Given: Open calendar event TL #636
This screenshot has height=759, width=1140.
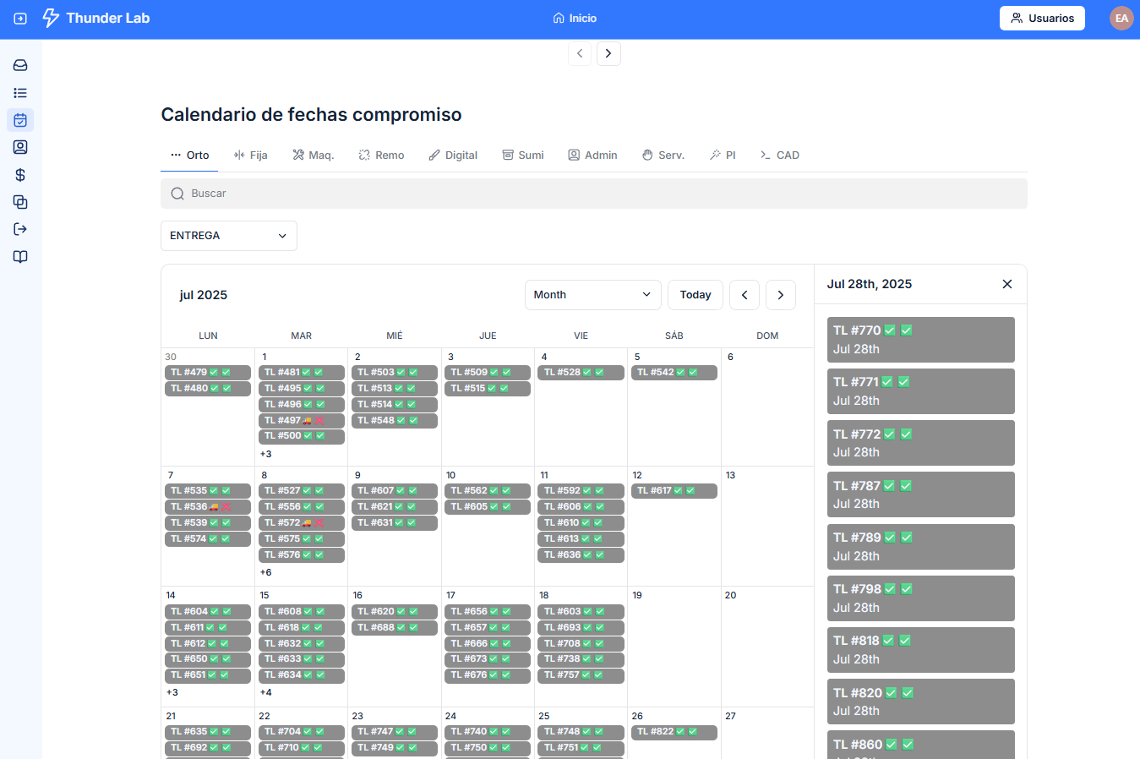Looking at the screenshot, I should 581,555.
